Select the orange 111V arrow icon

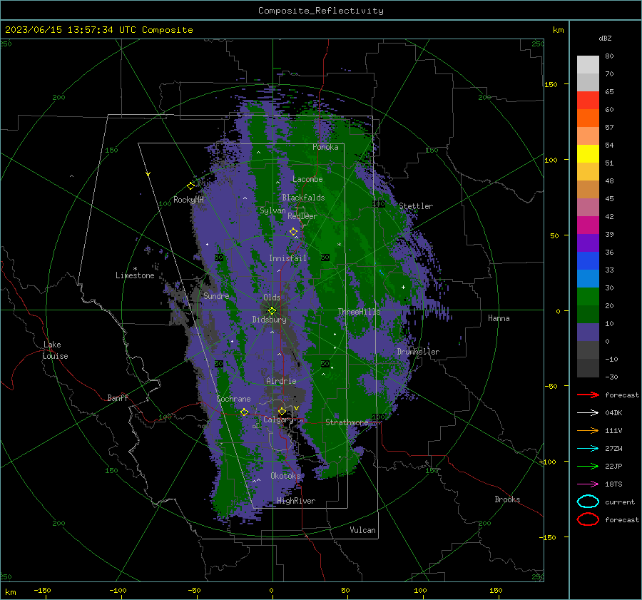pyautogui.click(x=588, y=430)
